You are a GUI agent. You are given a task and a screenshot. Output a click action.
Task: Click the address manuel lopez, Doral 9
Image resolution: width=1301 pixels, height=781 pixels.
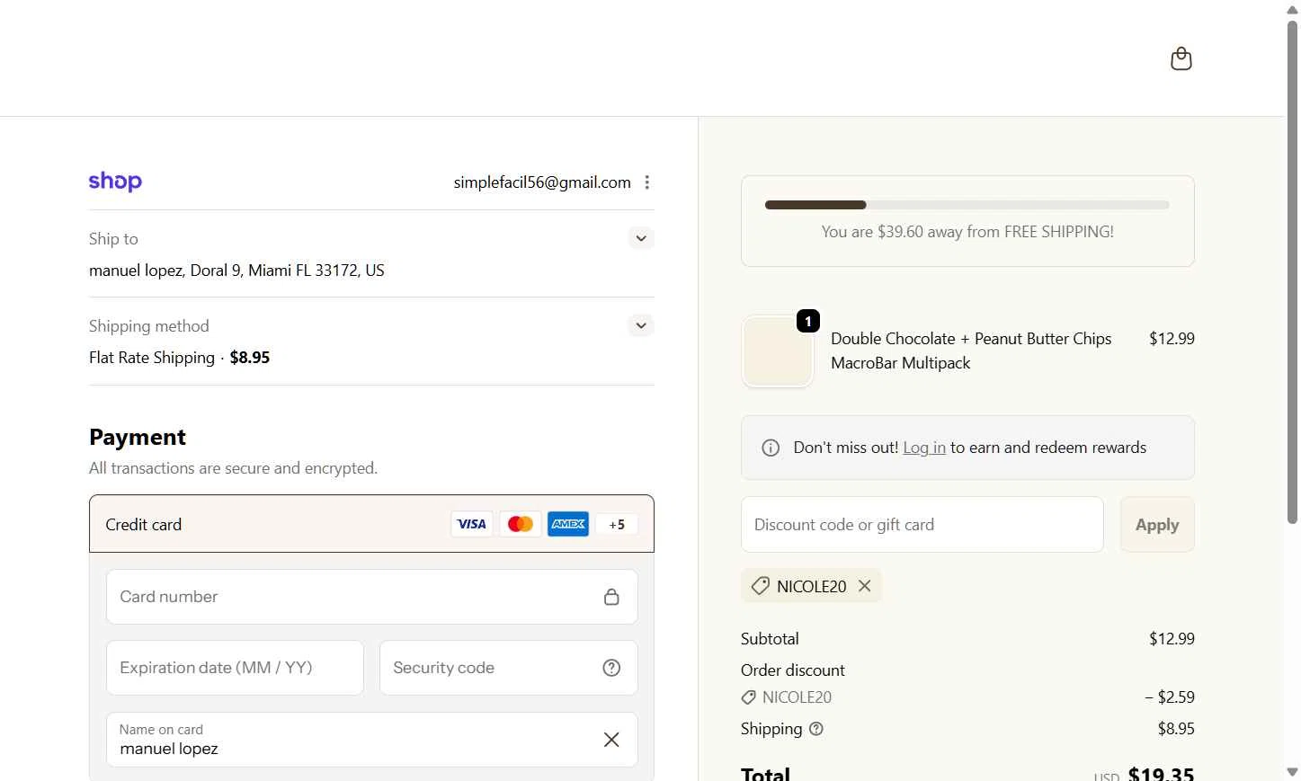point(236,271)
